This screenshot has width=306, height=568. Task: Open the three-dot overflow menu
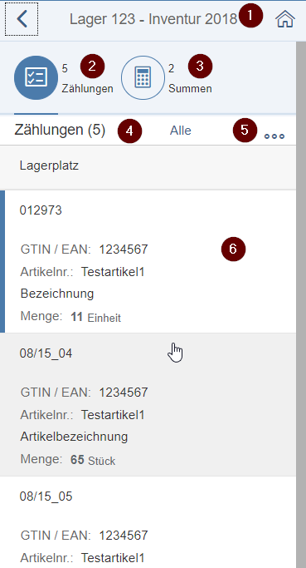274,136
